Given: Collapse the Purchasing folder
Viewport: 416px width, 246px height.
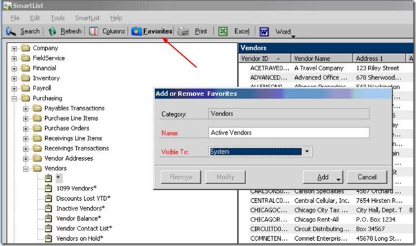Looking at the screenshot, I should 14,99.
